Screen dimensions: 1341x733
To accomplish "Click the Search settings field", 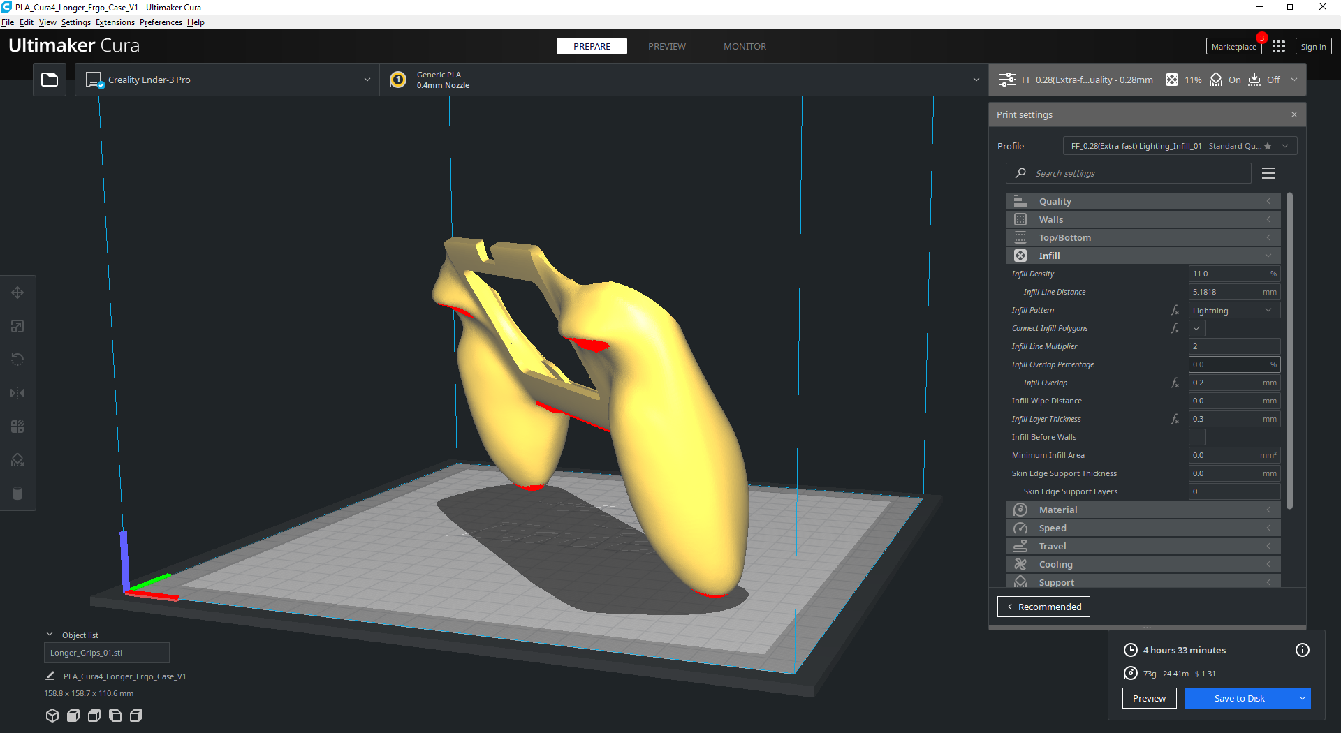I will pyautogui.click(x=1128, y=173).
